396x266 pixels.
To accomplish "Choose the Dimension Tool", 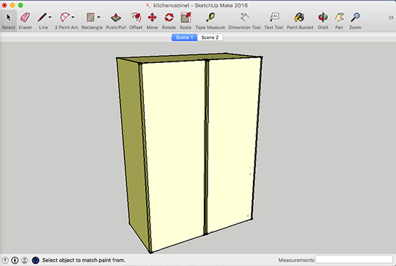I will tap(244, 21).
